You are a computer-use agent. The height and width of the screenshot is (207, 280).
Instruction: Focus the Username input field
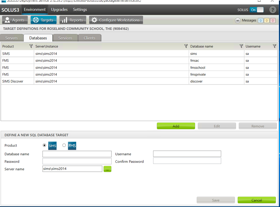click(x=187, y=154)
